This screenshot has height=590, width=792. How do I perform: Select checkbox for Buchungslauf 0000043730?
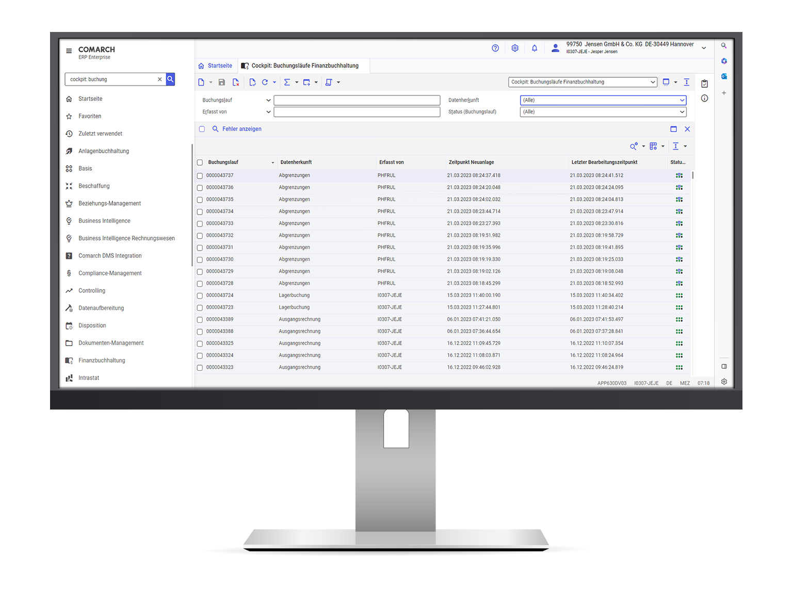tap(200, 260)
